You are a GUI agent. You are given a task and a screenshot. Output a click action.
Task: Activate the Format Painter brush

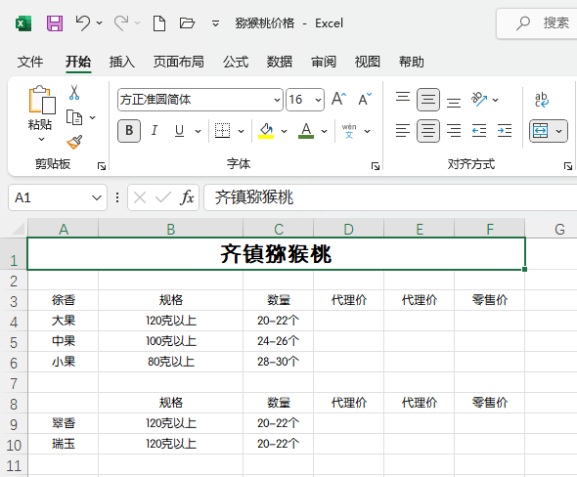click(74, 143)
